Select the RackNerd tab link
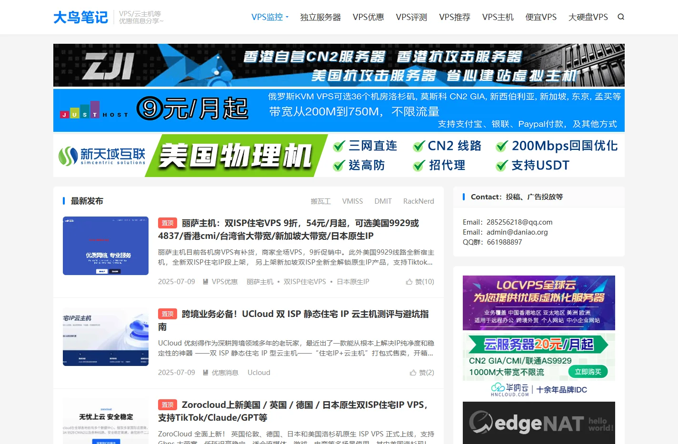This screenshot has width=678, height=444. [x=419, y=201]
